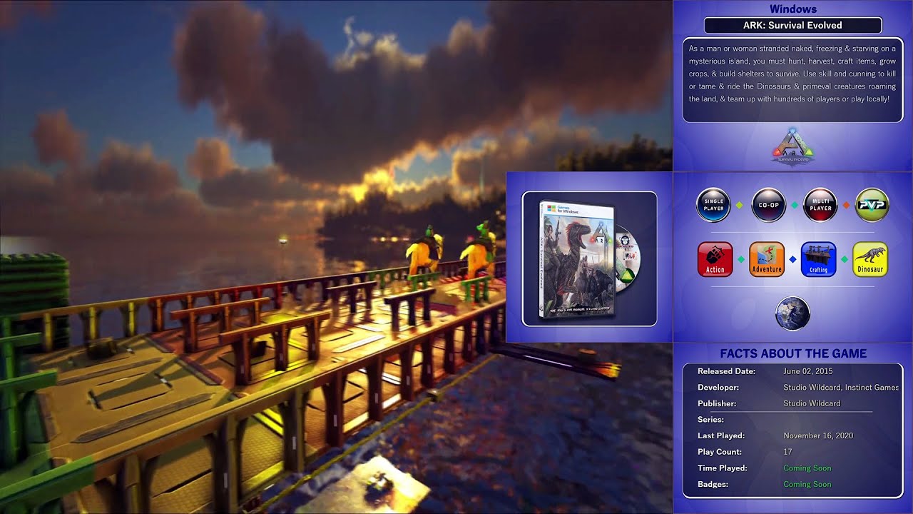This screenshot has width=913, height=514.
Task: Click the Series label
Action: click(x=710, y=420)
